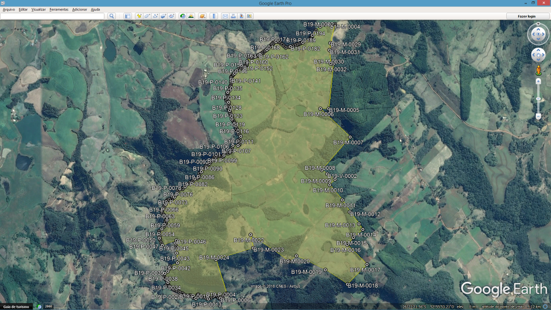Select the Add Path tool

coord(156,16)
